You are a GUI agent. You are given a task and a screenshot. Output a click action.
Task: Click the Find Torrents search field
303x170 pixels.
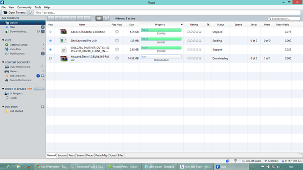(168, 13)
